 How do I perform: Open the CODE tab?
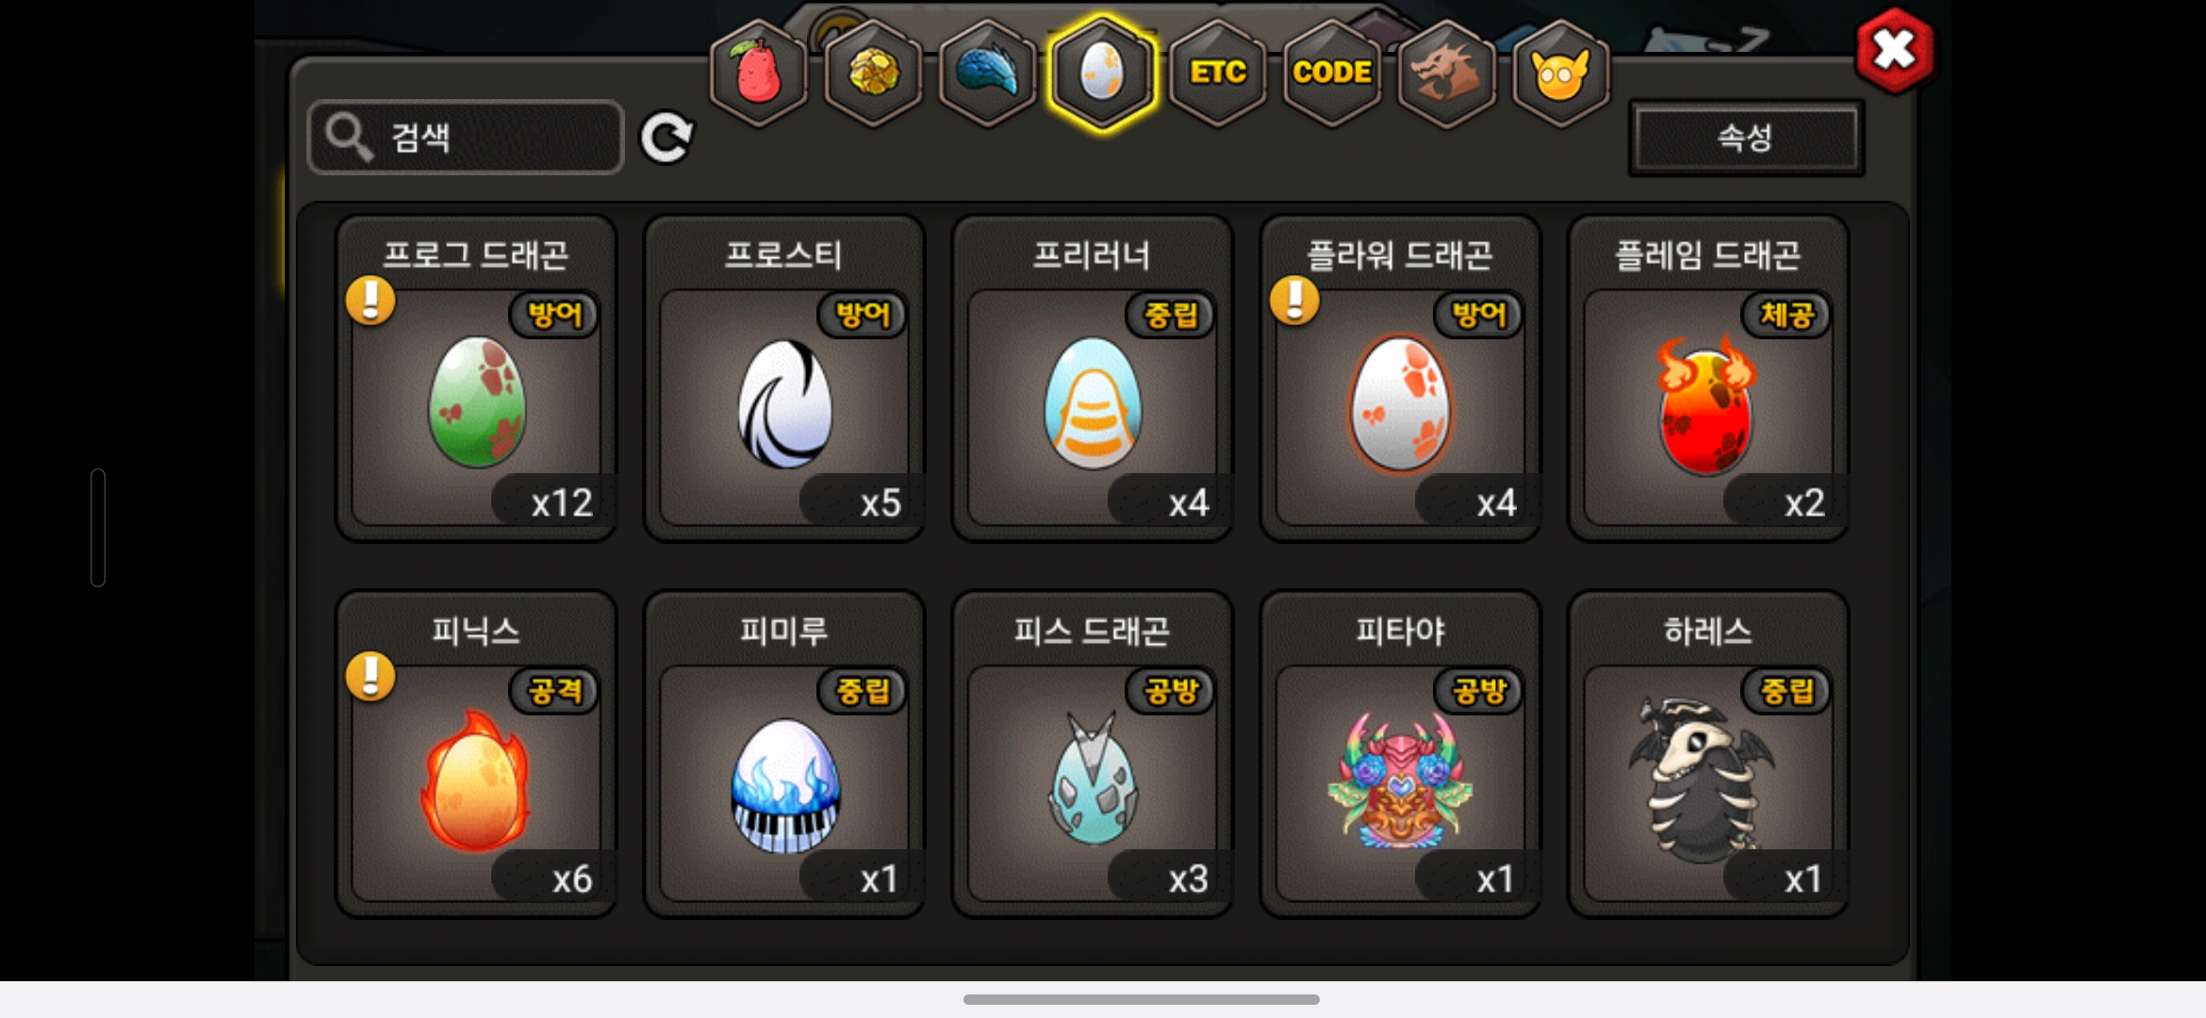click(1332, 73)
